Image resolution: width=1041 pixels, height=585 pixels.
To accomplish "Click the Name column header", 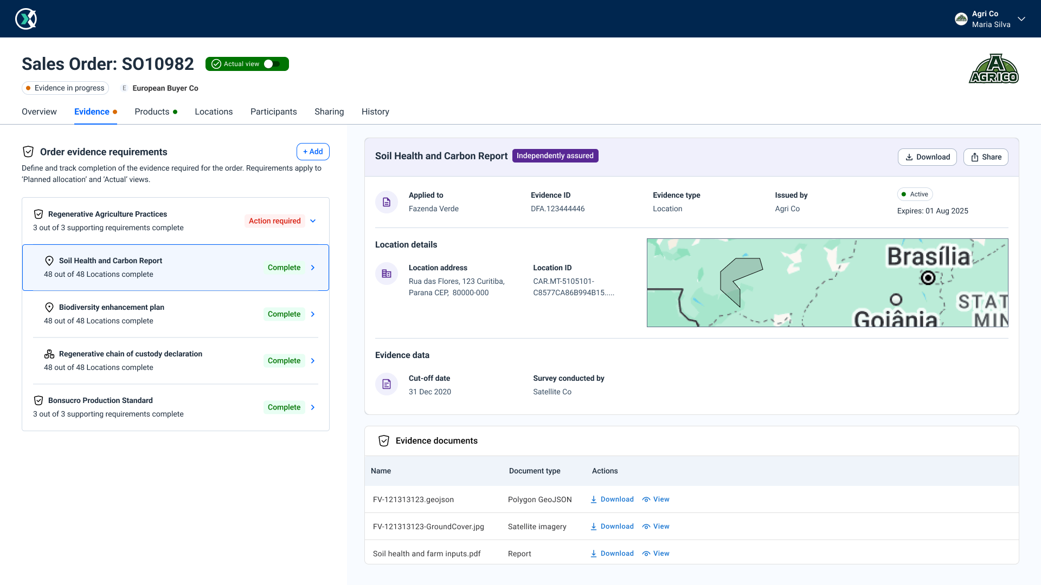I will coord(381,471).
